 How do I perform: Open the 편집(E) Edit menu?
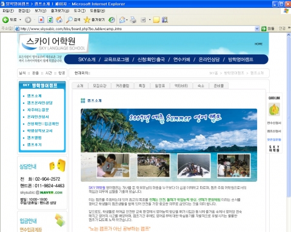(24, 11)
